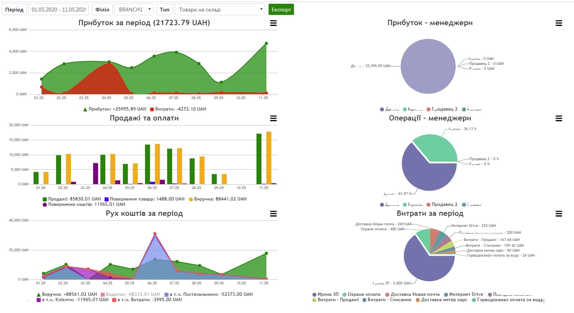Click the Період label button
The width and height of the screenshot is (574, 313).
pos(14,10)
